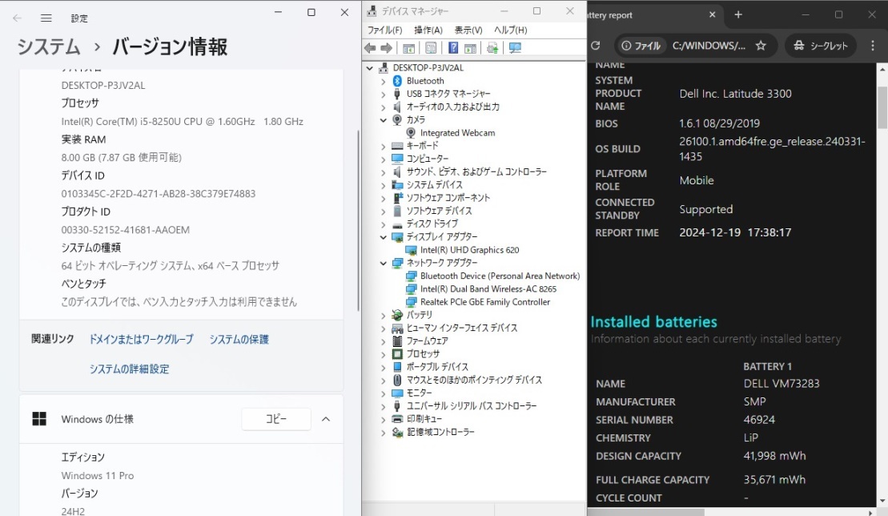Select the ファームウェア tree row
This screenshot has height=516, width=888.
click(x=427, y=341)
